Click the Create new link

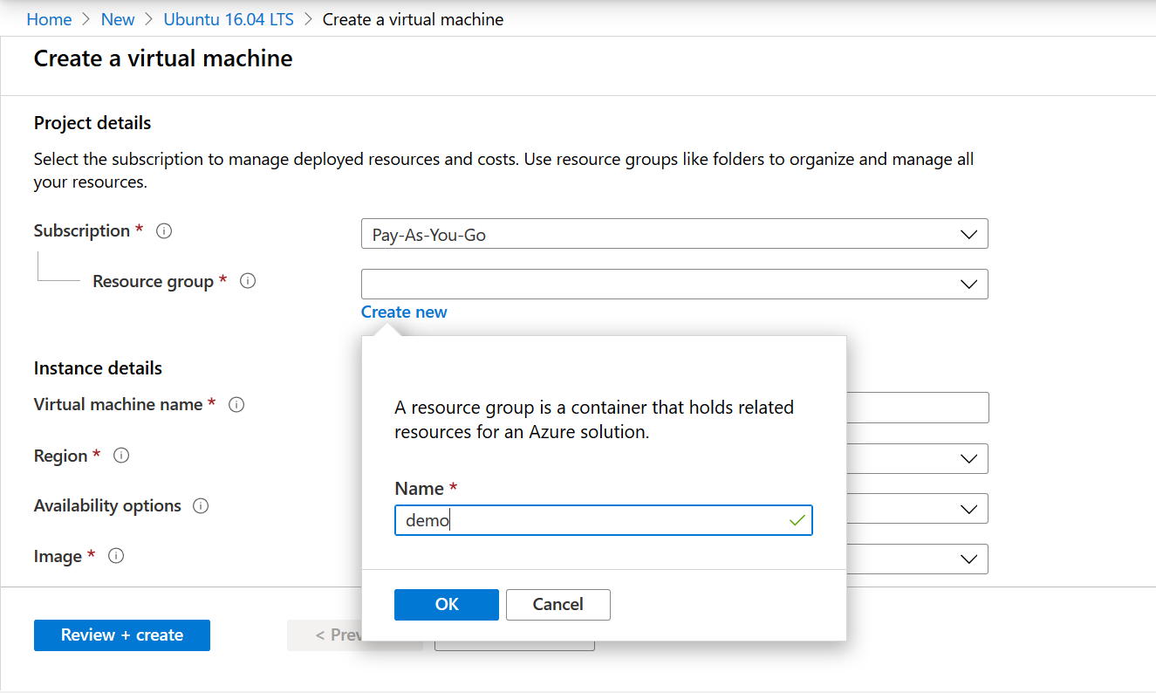point(404,312)
